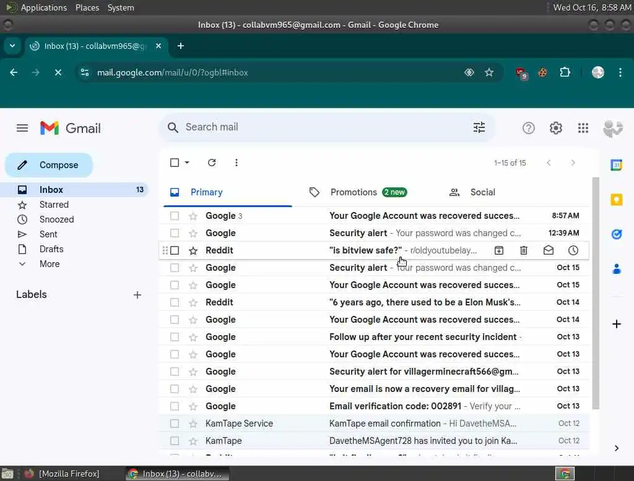Star the Oct 14 Reddit Elon Musk email

click(193, 302)
